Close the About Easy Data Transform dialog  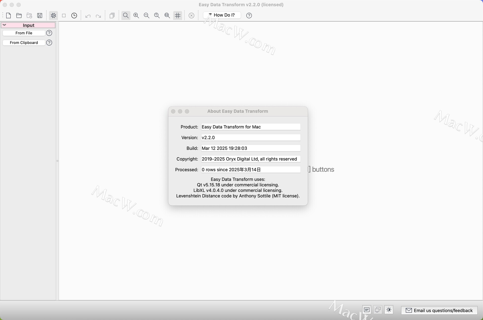[173, 111]
